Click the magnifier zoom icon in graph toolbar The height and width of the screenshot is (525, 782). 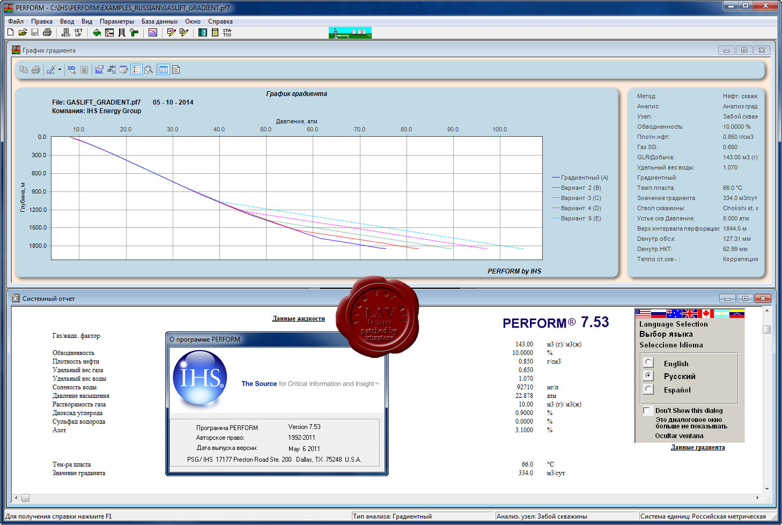pyautogui.click(x=149, y=70)
